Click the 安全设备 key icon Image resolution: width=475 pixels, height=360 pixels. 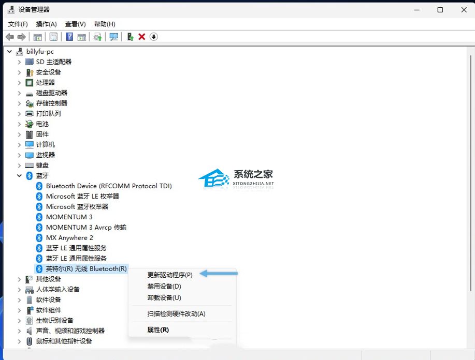[30, 72]
